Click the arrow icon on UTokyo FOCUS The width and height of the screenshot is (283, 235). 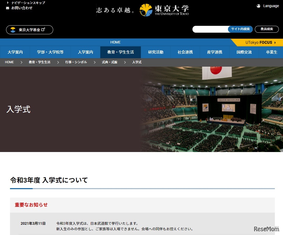tap(275, 43)
